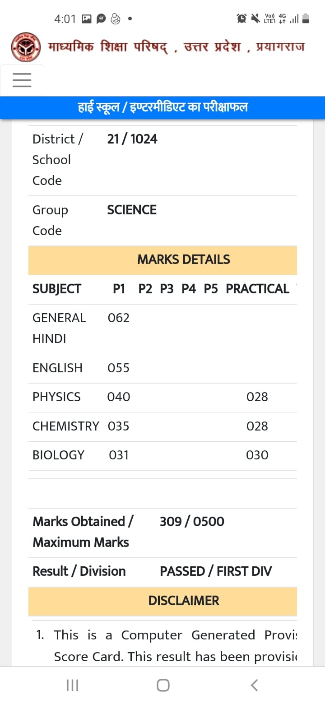Tap the alarm icon in status bar

241,19
